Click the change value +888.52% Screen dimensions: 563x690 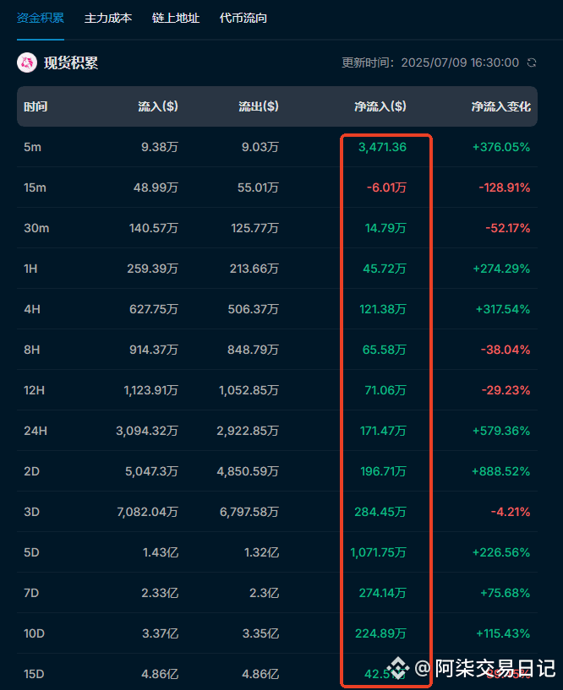501,471
